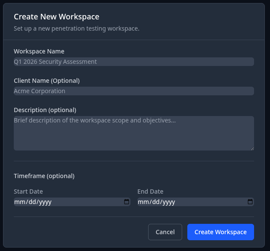The image size is (270, 251).
Task: Click the 'Client Name (Optional)' label
Action: tap(47, 81)
